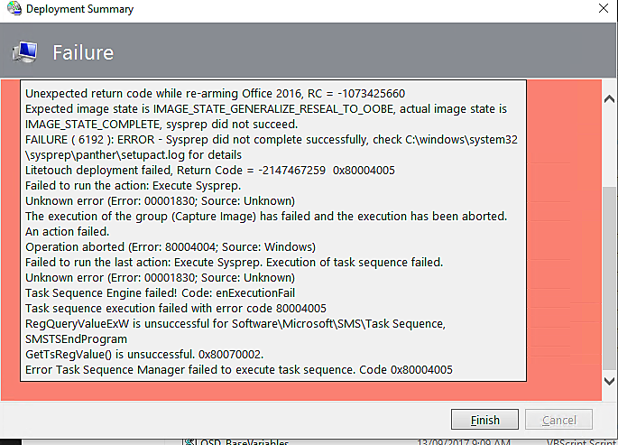Click the computer monitor icon beside Failure
This screenshot has height=445, width=618.
(25, 52)
